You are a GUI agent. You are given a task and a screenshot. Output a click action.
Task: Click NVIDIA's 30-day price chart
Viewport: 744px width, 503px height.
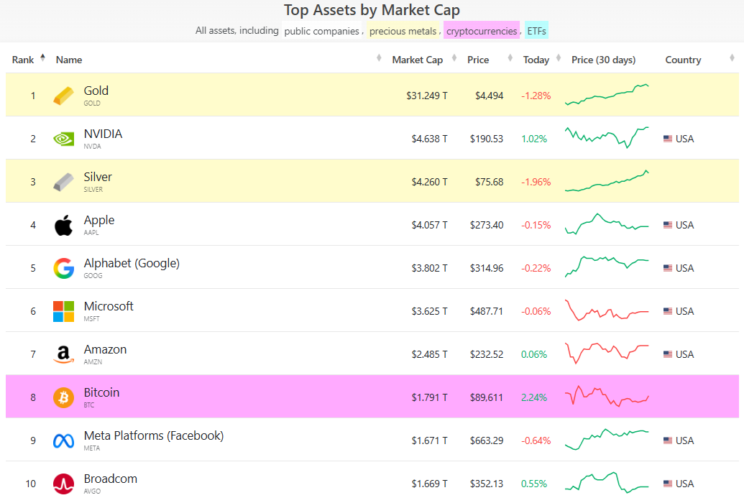(607, 137)
